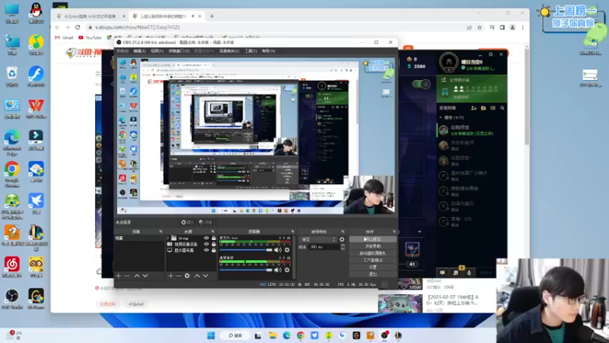Click Settings button in OBS controls
609x343 pixels.
click(372, 268)
